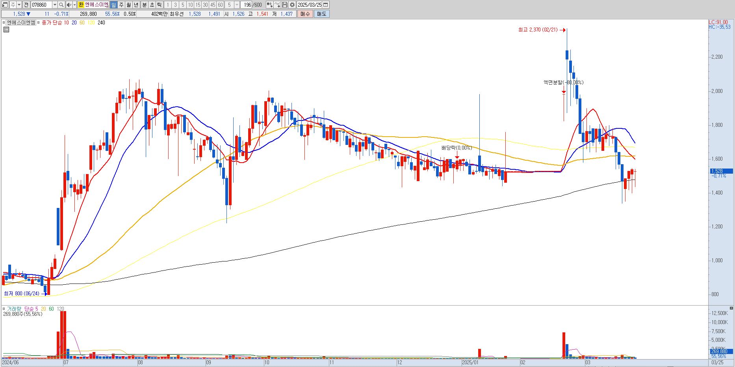
Task: Switch chart to daily (일) period
Action: [113, 5]
